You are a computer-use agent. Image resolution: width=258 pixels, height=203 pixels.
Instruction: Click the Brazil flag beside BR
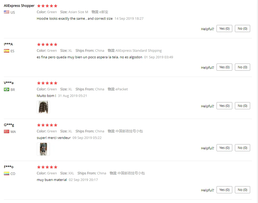7,89
